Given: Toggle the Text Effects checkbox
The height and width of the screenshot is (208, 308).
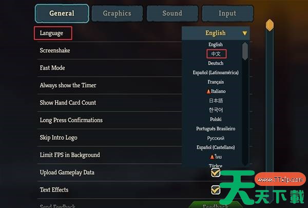Looking at the screenshot, I should [x=216, y=190].
